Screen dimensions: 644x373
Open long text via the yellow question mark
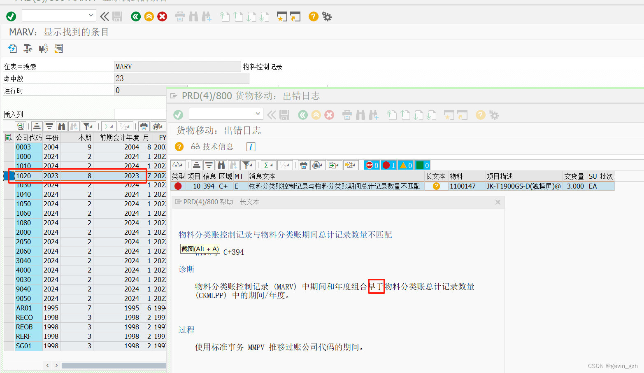coord(436,186)
